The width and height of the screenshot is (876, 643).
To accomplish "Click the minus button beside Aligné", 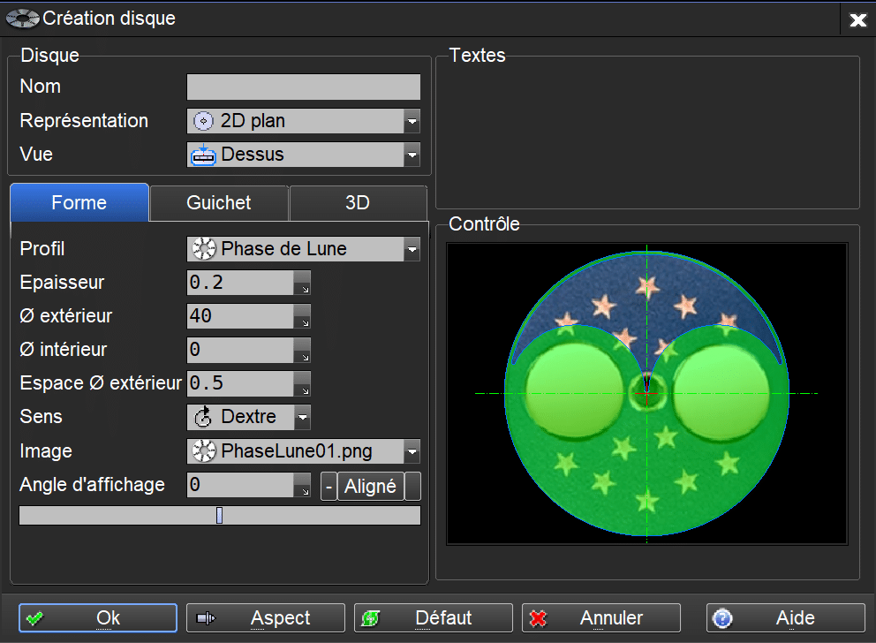I will (x=328, y=486).
